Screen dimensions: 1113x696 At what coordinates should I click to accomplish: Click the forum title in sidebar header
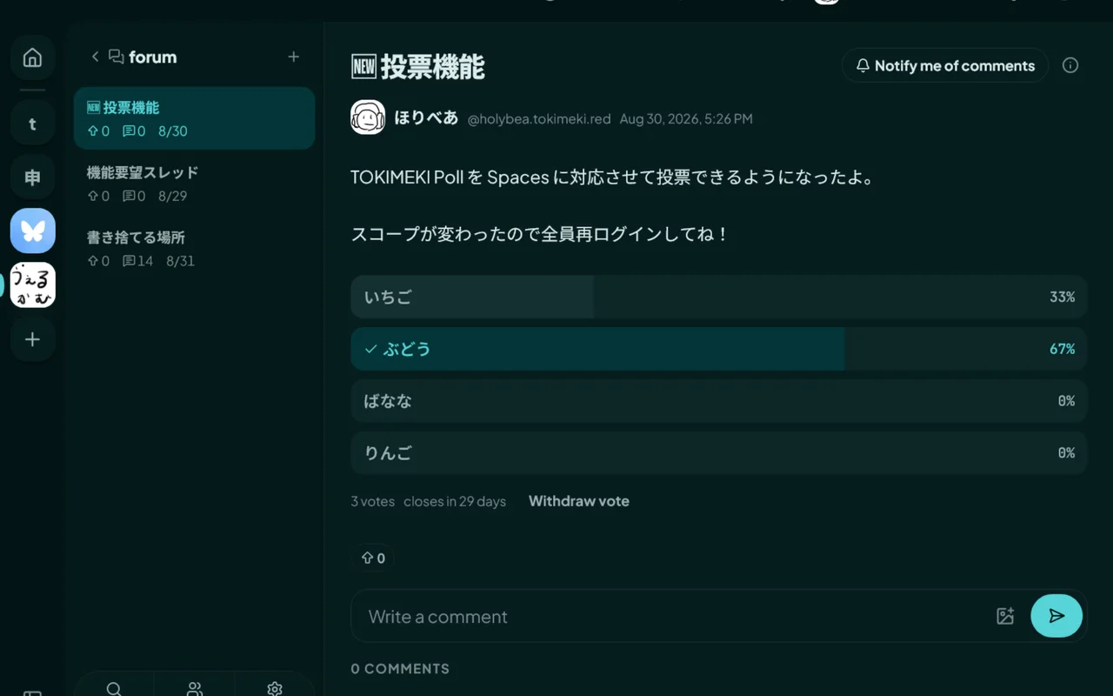[153, 57]
